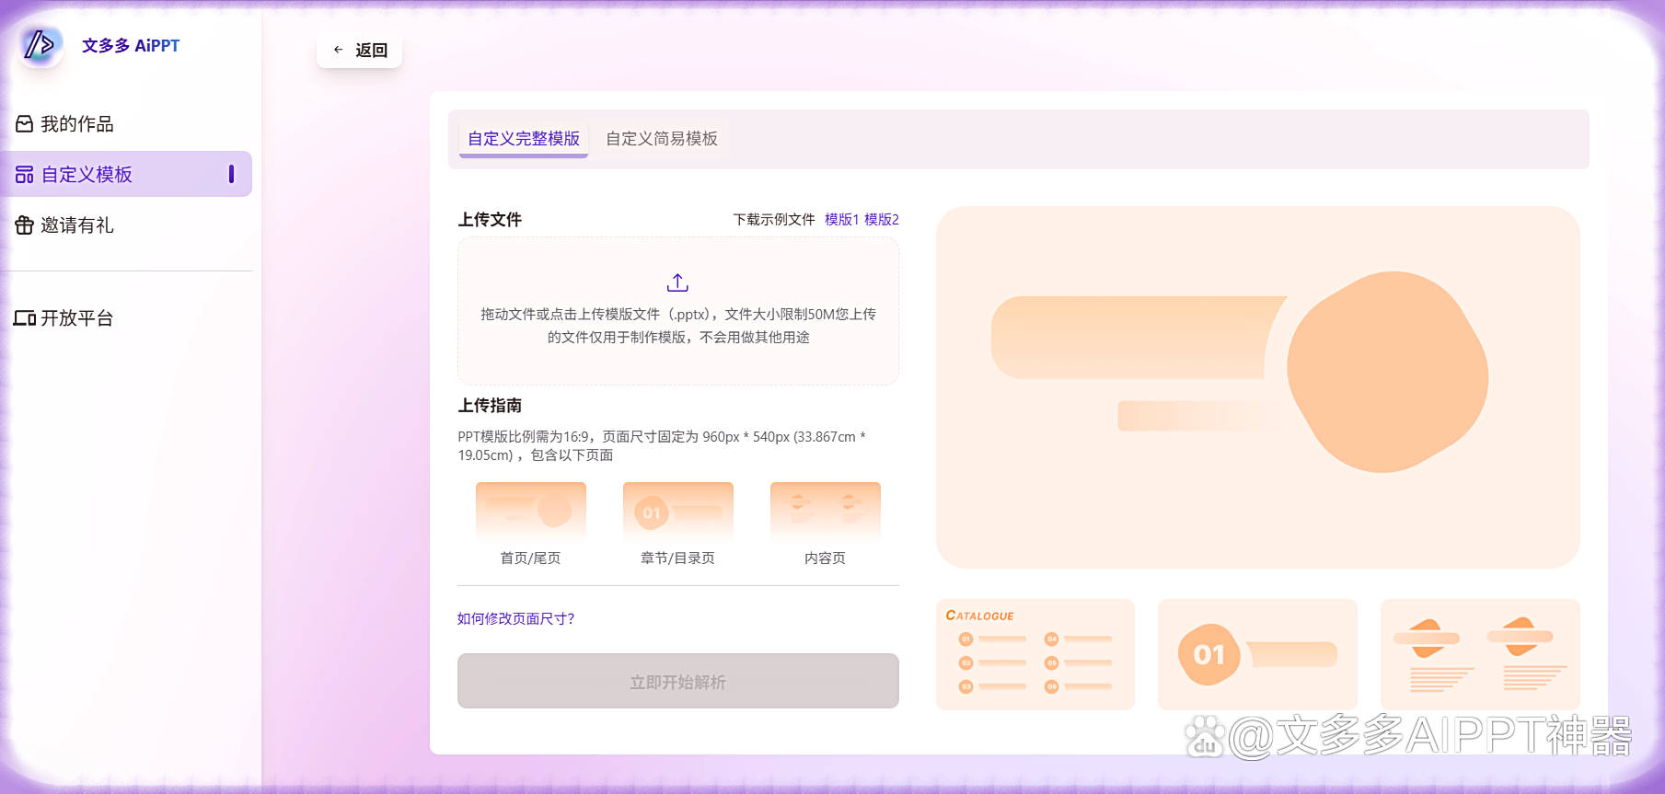Click the 章节/目录页 caption
This screenshot has height=794, width=1665.
677,558
